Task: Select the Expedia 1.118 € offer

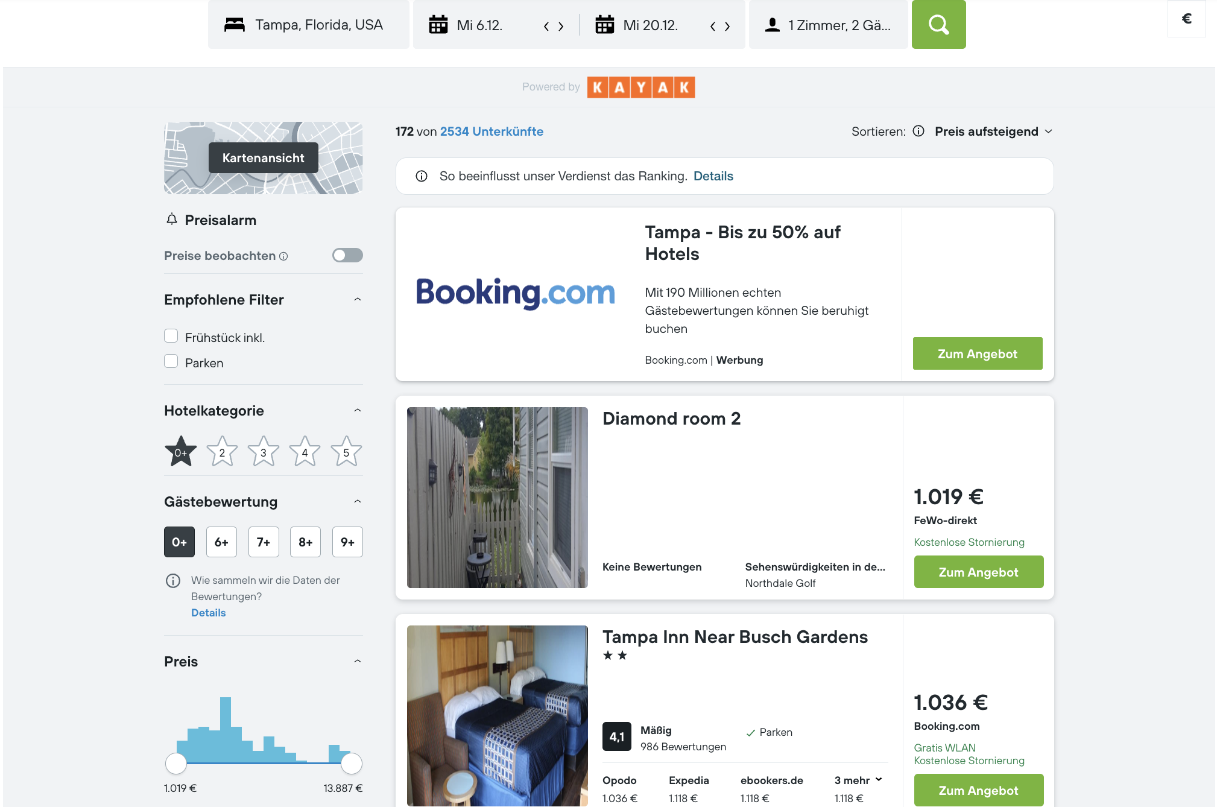Action: point(689,790)
